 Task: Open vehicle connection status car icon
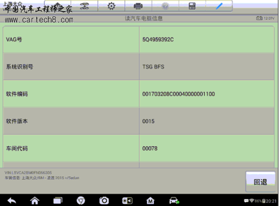[x=174, y=201]
